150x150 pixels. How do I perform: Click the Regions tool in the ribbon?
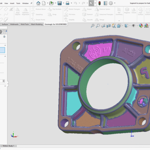(127, 10)
